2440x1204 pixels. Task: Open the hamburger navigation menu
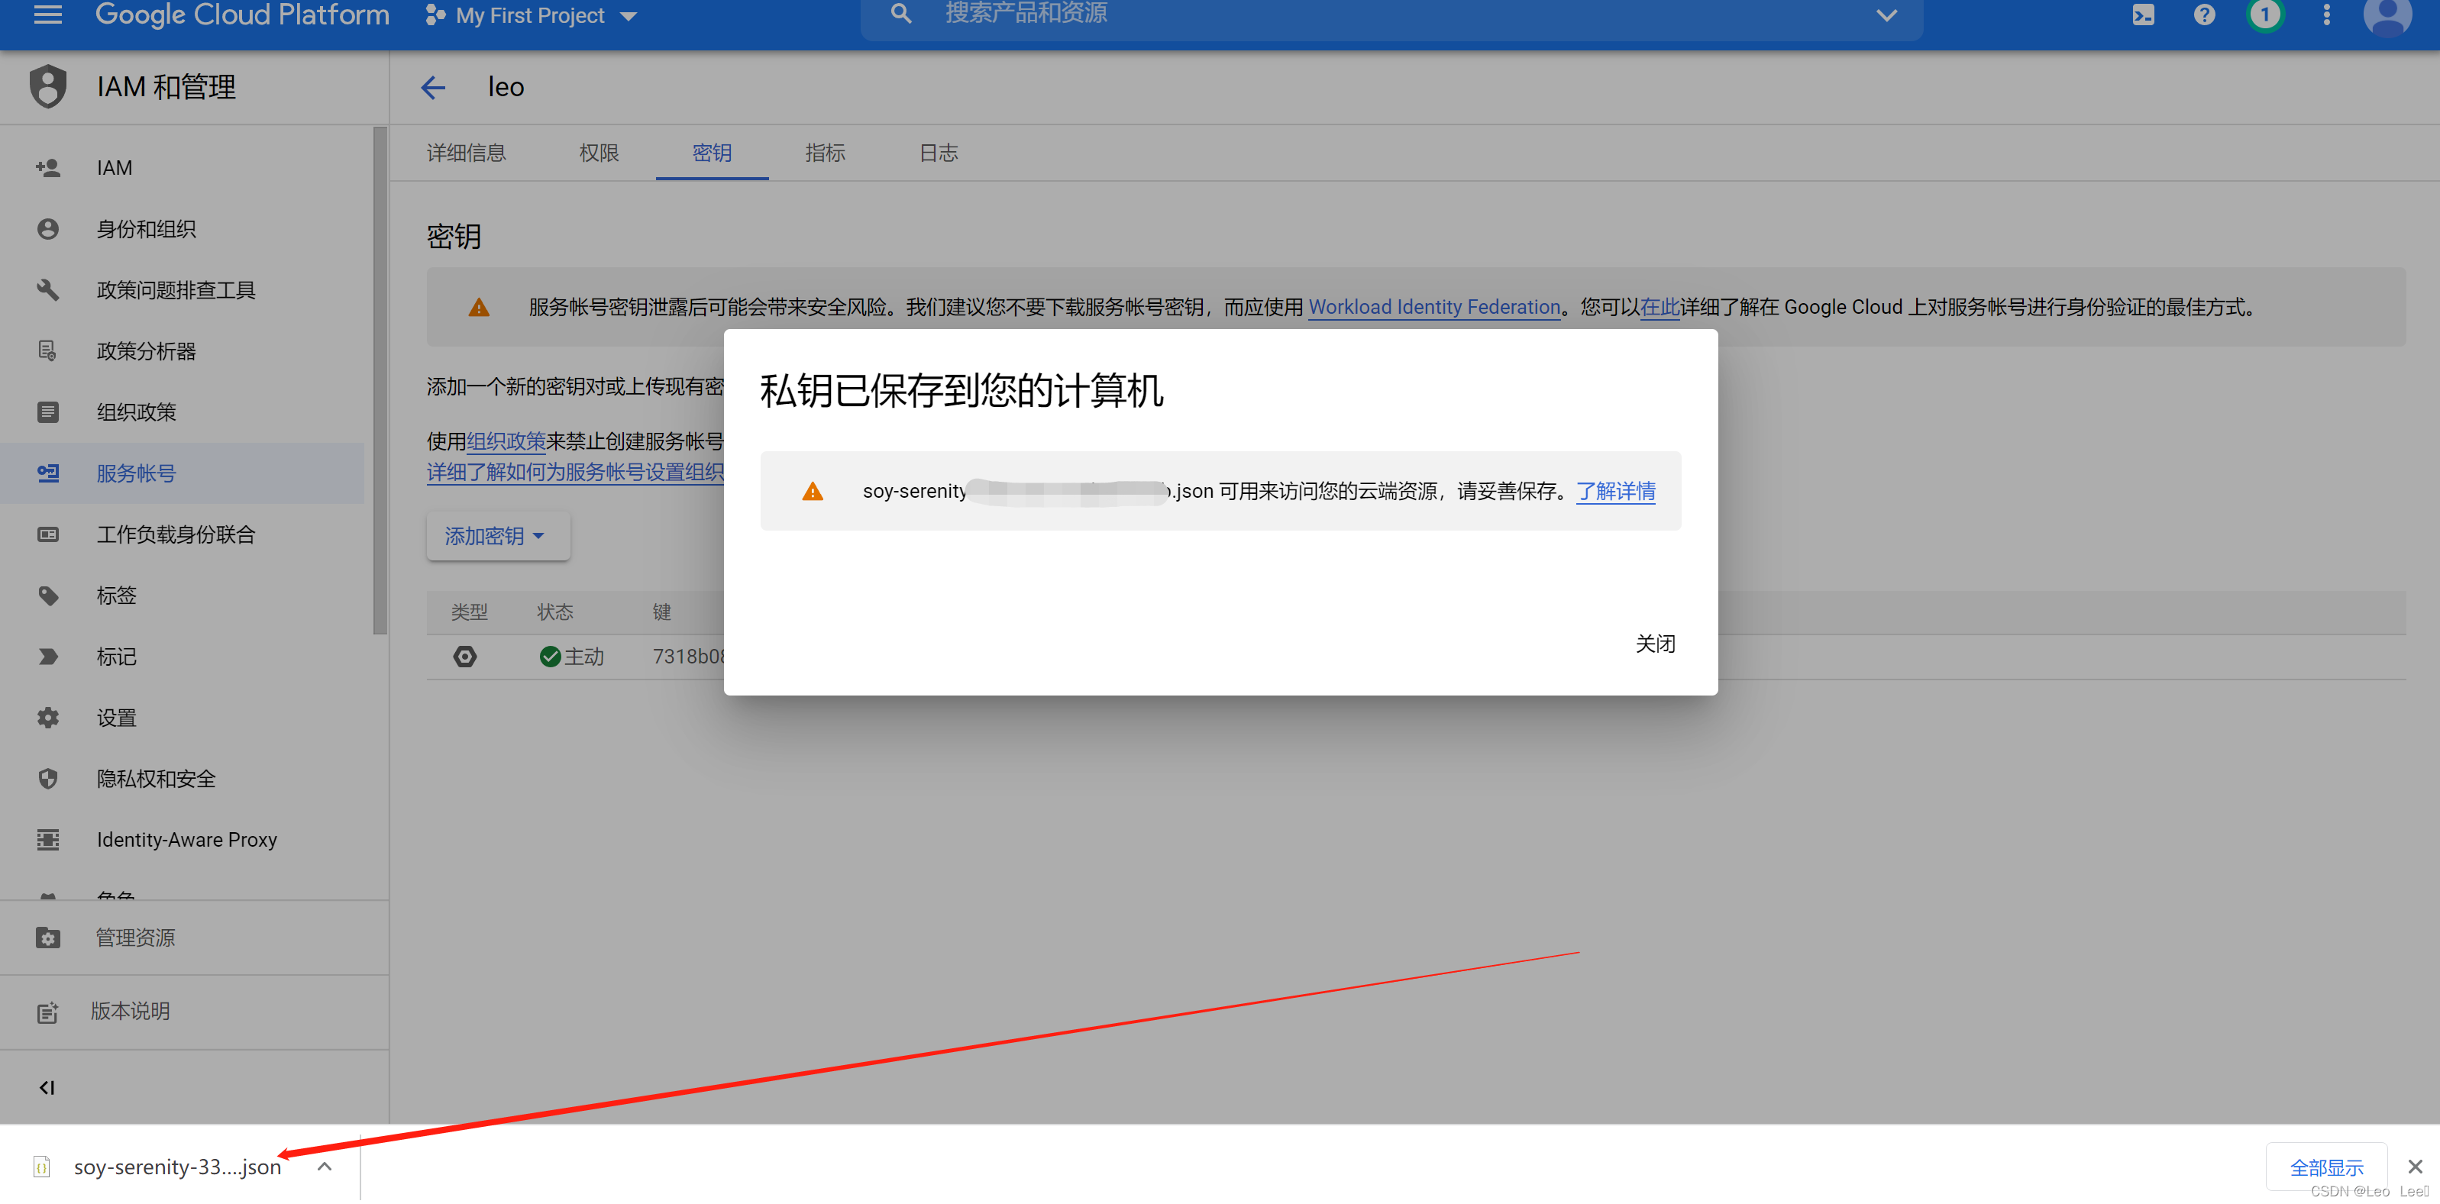tap(47, 15)
